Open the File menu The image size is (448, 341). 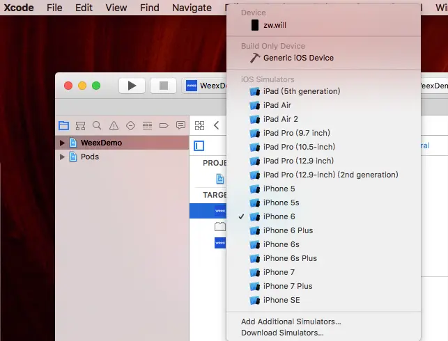54,8
